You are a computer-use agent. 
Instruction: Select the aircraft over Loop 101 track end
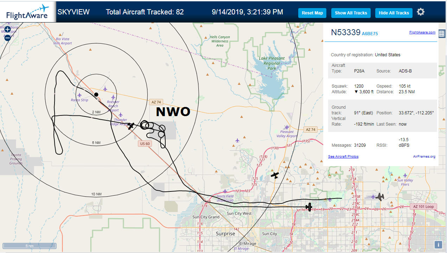click(309, 207)
